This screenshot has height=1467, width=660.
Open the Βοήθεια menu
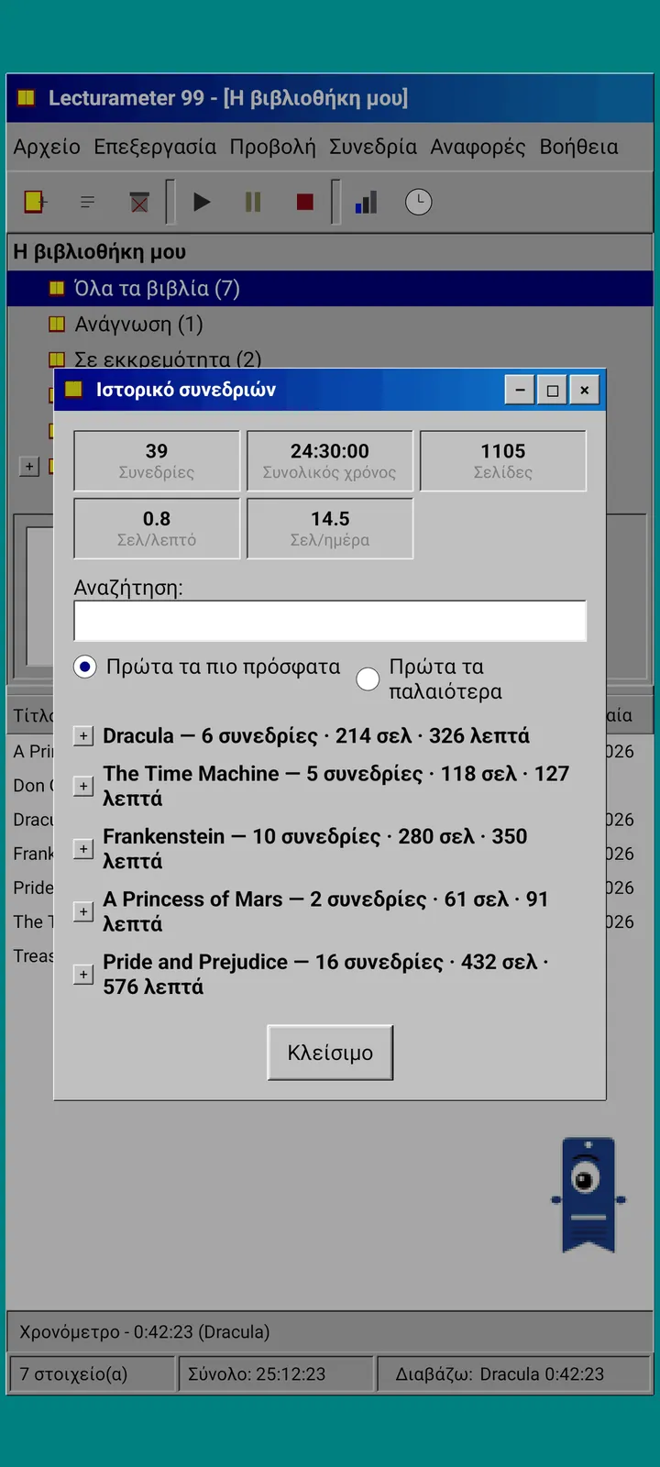coord(578,147)
